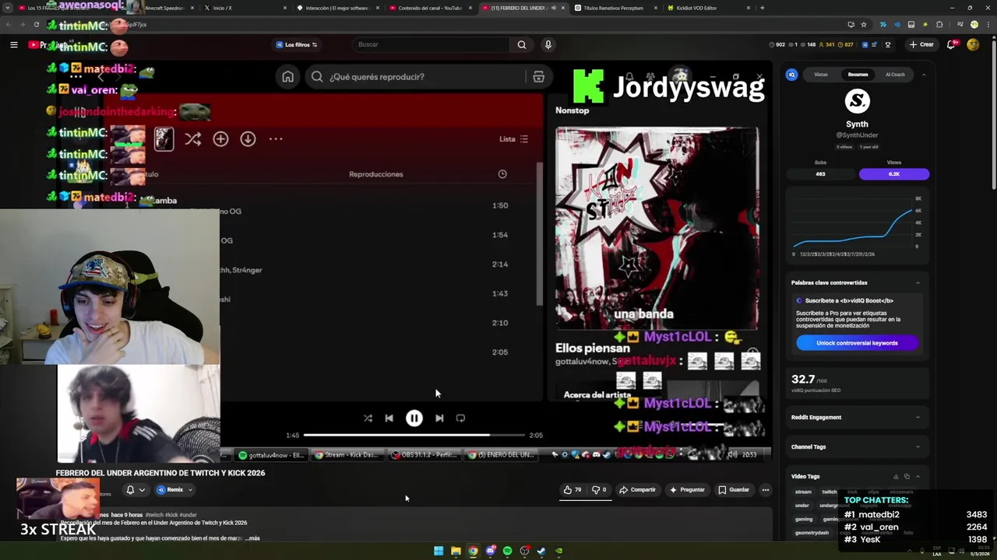Toggle shuffle icon beside playlist controls
997x560 pixels.
(193, 139)
